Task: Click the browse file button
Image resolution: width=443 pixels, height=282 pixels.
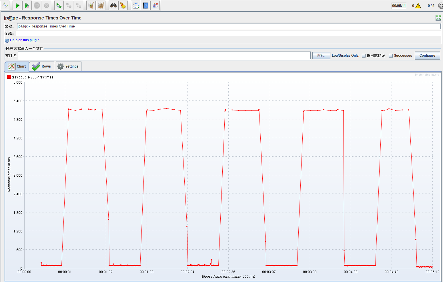Action: [321, 56]
